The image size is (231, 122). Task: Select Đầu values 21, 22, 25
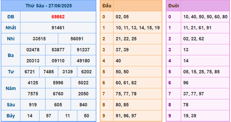126,39
